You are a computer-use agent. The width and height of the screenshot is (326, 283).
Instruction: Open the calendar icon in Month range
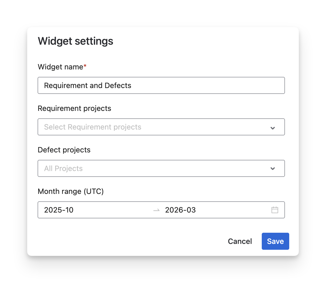click(275, 210)
